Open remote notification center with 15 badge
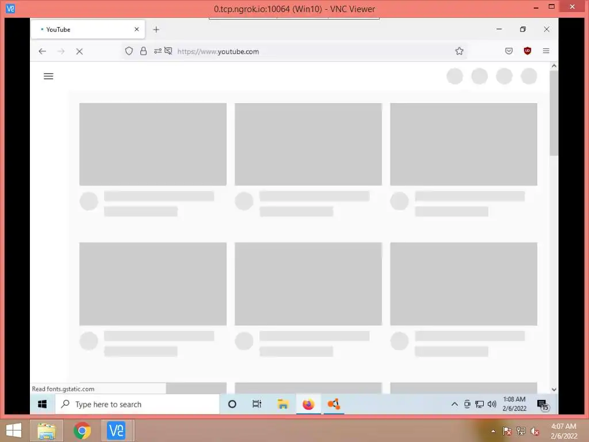Screen dimensions: 589x442 click(x=543, y=405)
